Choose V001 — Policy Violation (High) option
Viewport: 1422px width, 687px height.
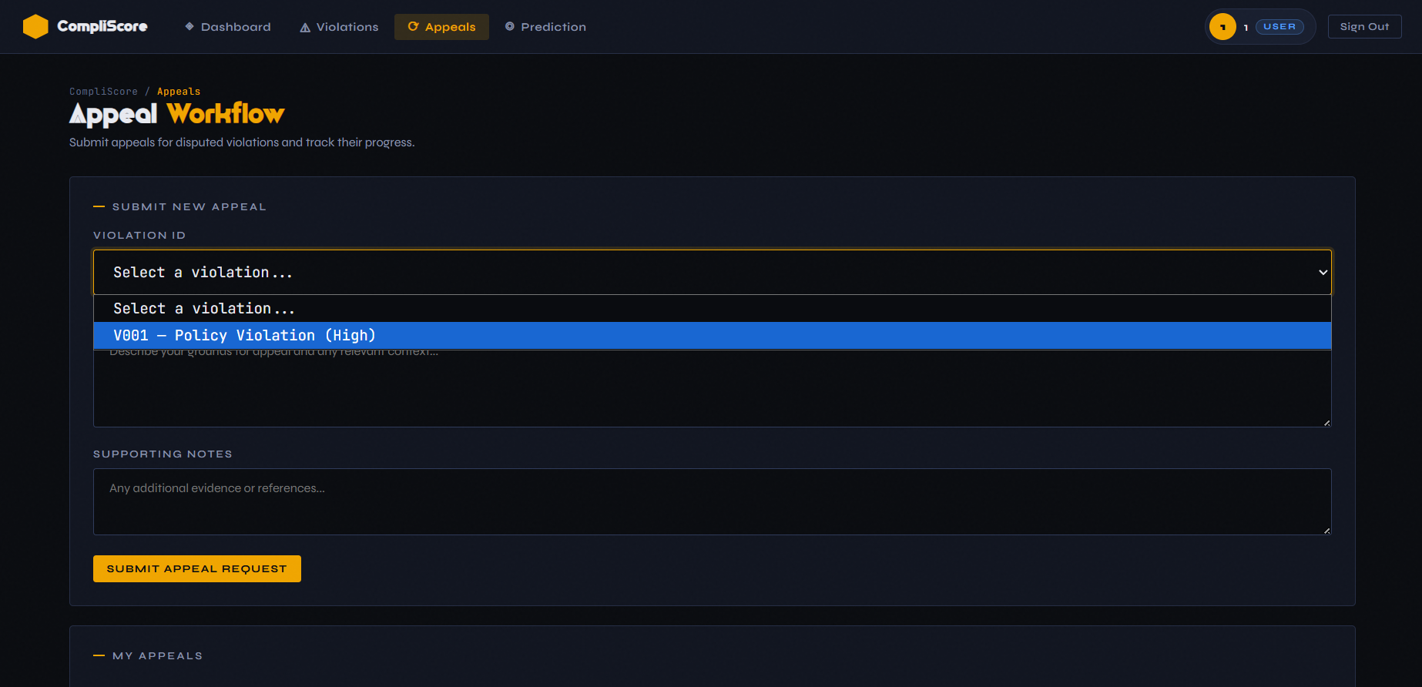244,335
